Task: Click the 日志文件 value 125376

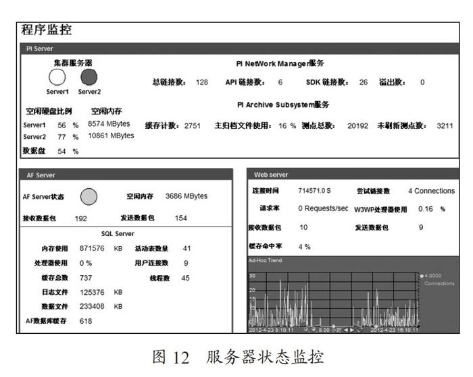Action: point(92,293)
